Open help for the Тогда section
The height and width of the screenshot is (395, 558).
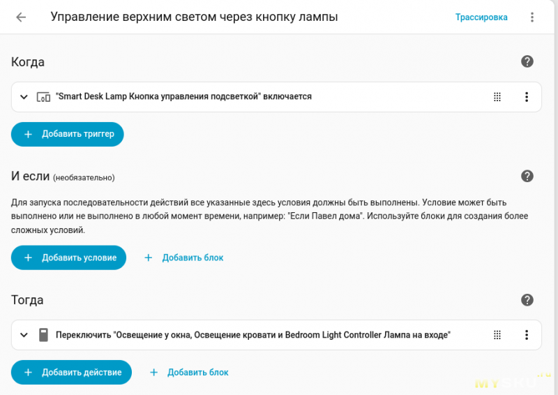click(x=527, y=300)
